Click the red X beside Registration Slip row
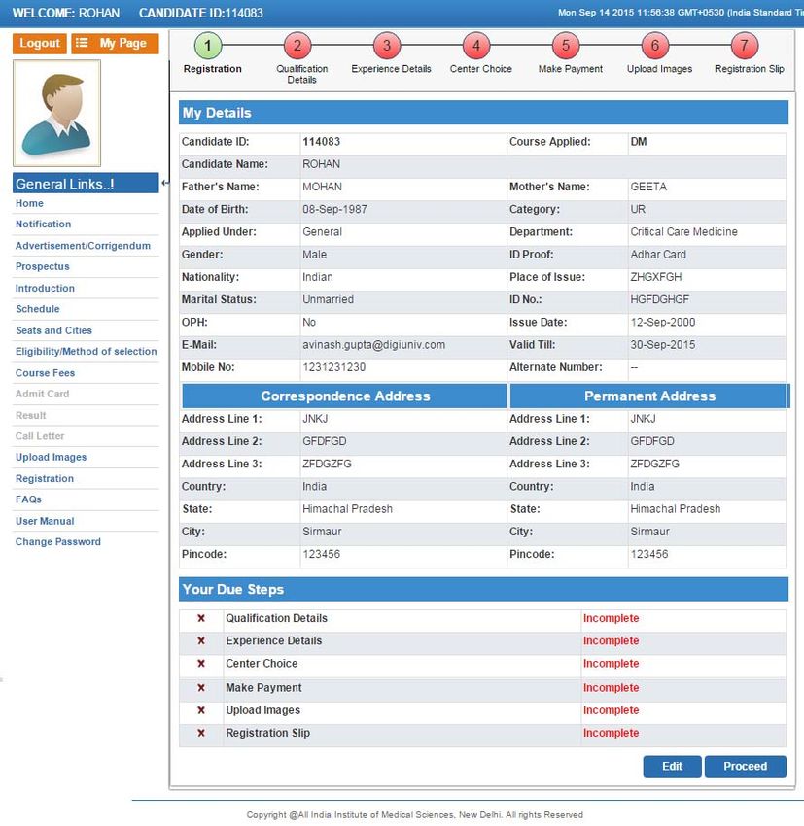This screenshot has width=804, height=826. click(x=200, y=733)
